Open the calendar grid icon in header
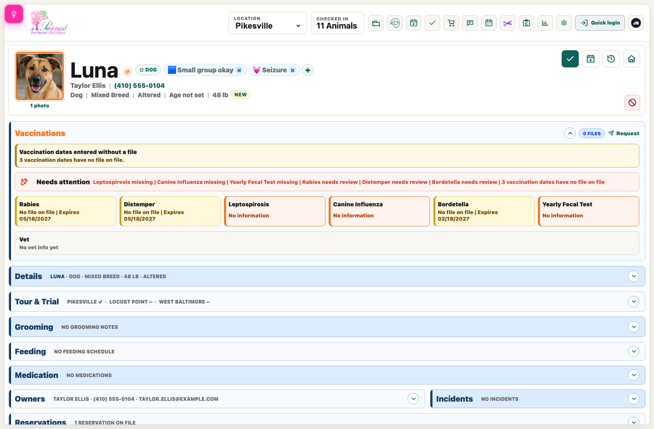The width and height of the screenshot is (654, 429). tap(489, 23)
